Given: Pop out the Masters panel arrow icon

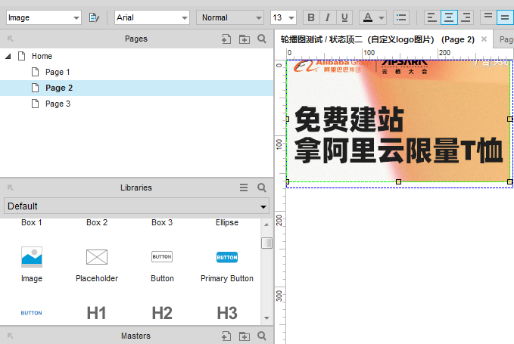Looking at the screenshot, I should coord(10,336).
